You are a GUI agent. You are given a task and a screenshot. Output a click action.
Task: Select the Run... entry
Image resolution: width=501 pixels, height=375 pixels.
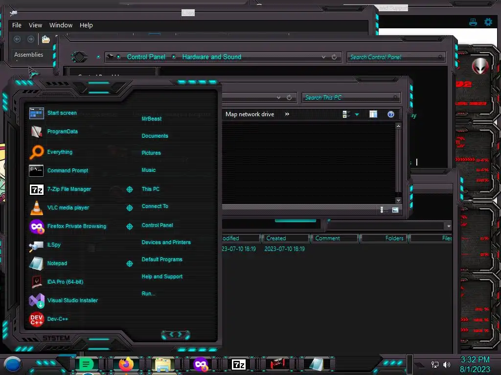[148, 293]
